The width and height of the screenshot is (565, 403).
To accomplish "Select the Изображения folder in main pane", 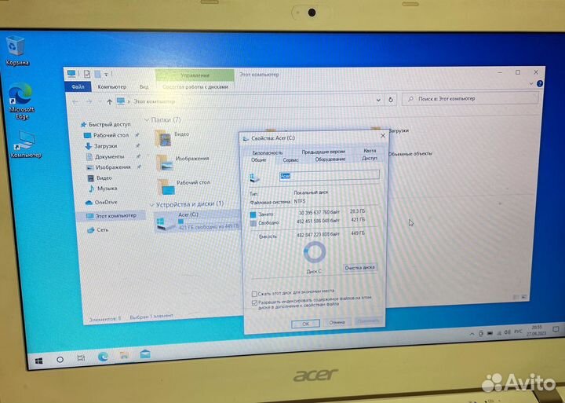I will point(183,162).
